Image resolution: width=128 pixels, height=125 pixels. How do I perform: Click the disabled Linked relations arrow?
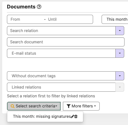pyautogui.click(x=120, y=87)
